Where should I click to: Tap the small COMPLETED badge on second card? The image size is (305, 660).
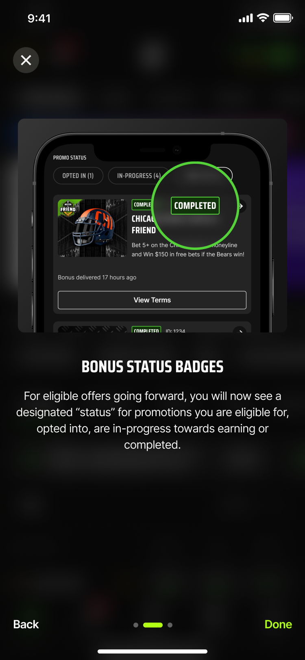(x=146, y=330)
